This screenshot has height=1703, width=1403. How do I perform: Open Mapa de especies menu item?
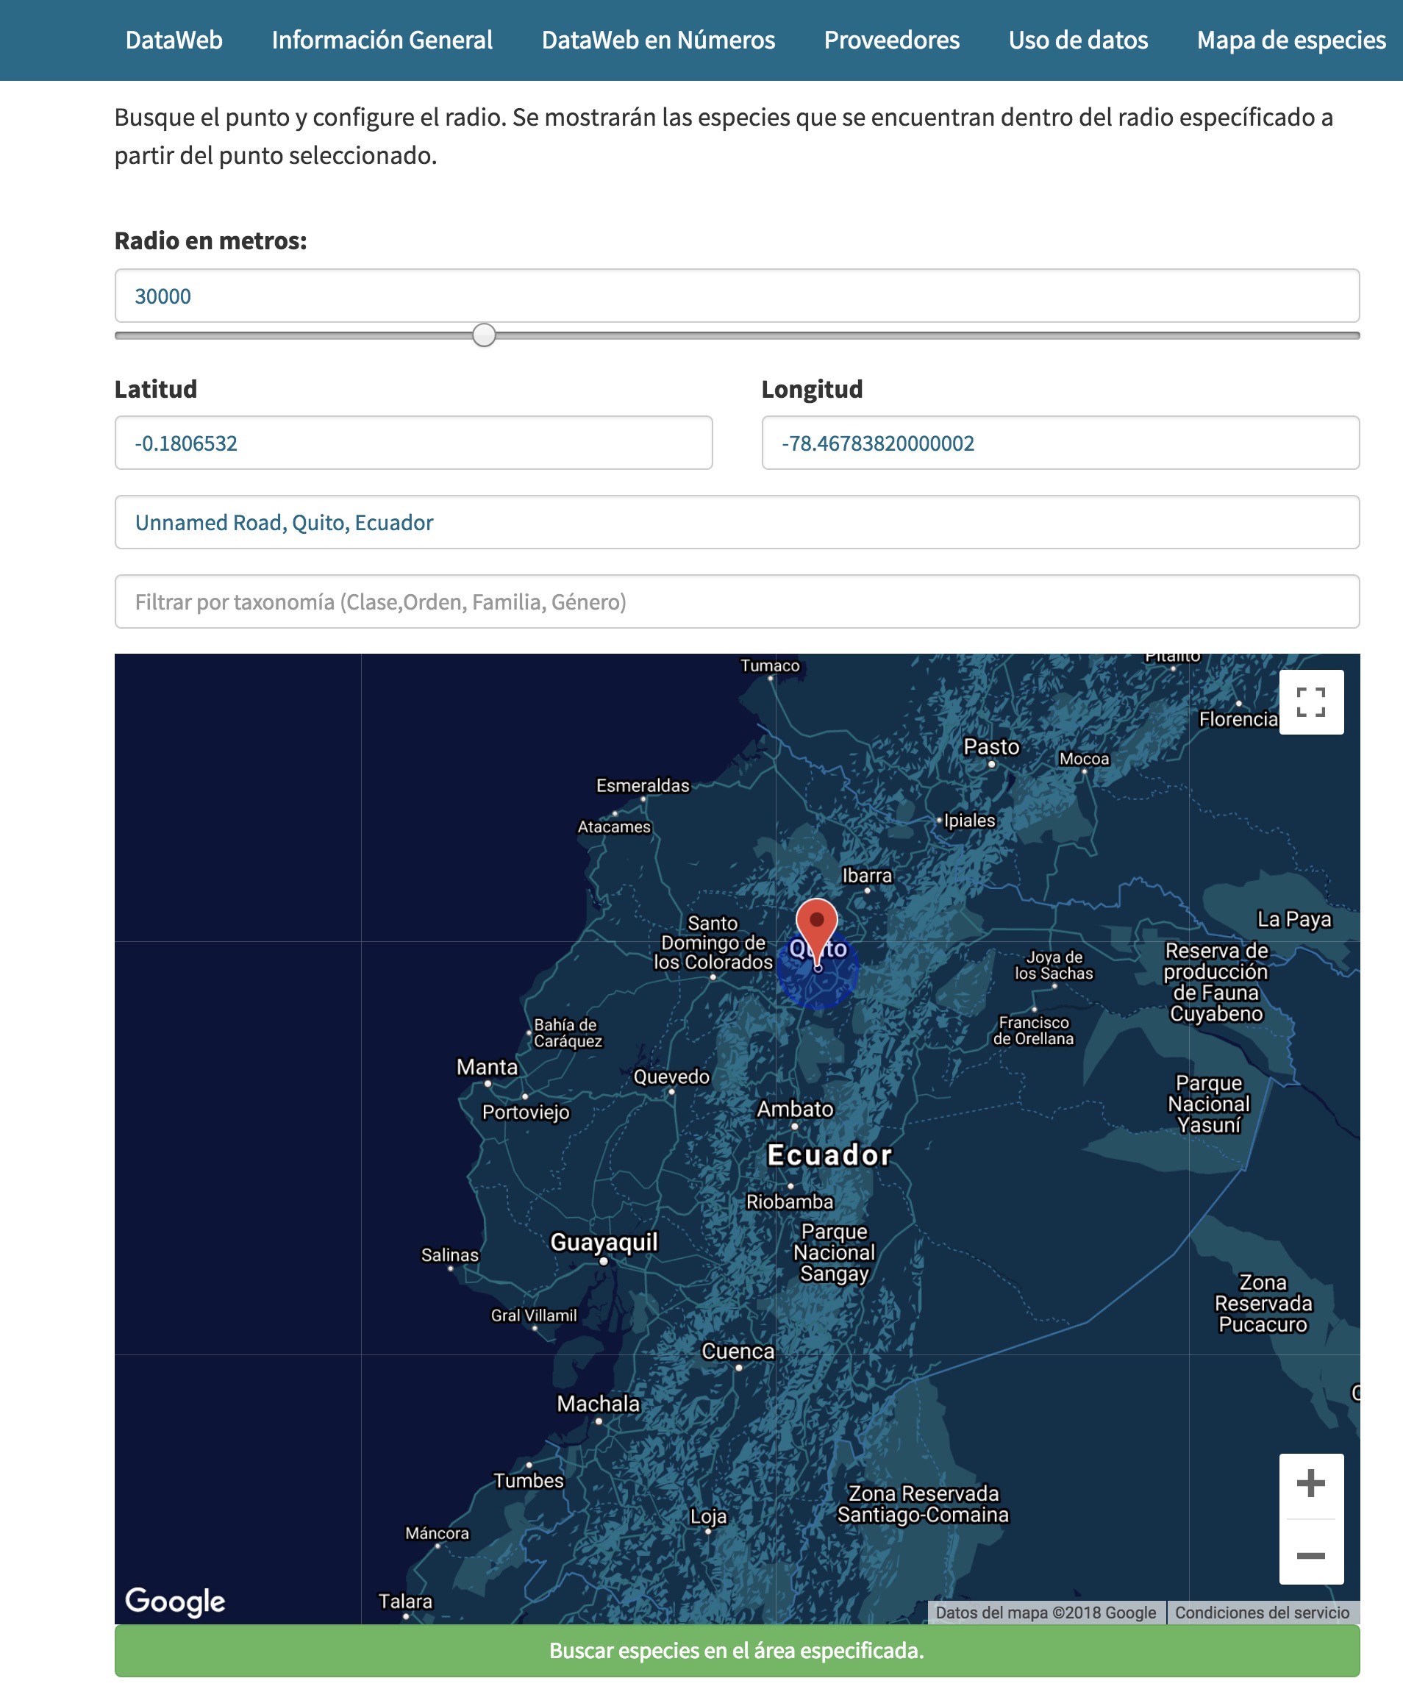(1290, 40)
